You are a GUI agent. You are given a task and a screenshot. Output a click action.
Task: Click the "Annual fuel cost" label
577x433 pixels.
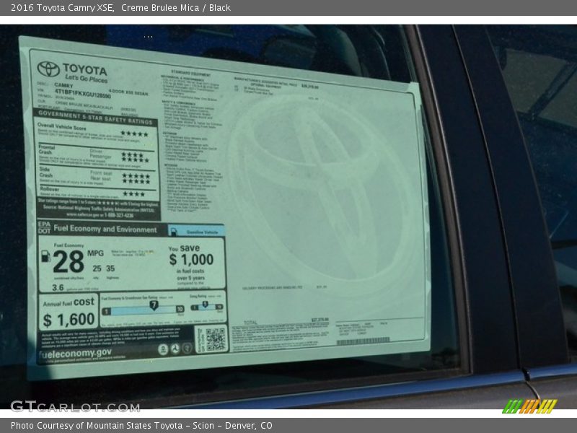[x=69, y=302]
